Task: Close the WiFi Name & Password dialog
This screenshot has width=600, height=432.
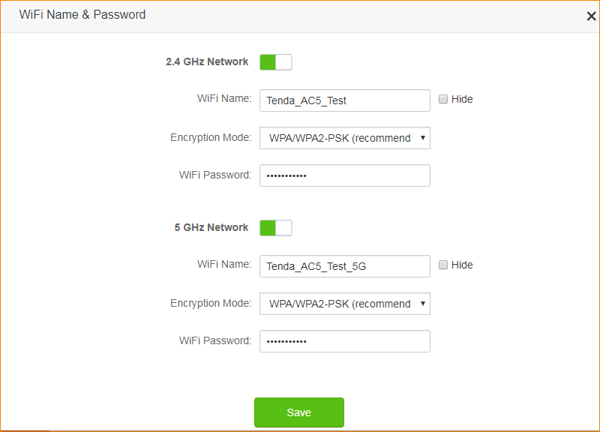Action: 590,16
